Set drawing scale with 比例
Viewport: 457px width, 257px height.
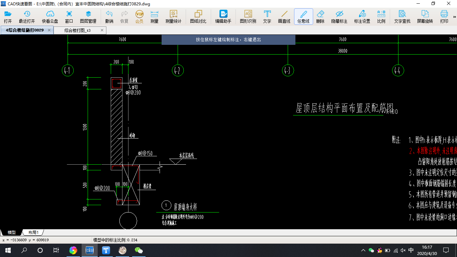tap(381, 17)
